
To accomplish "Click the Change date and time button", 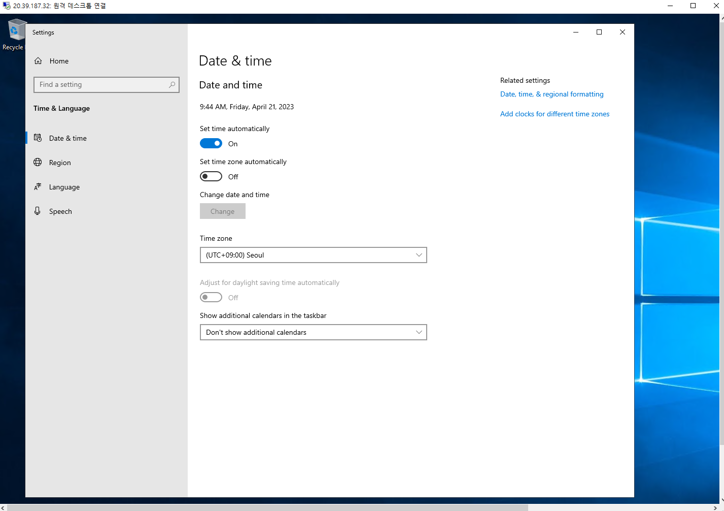I will point(223,211).
